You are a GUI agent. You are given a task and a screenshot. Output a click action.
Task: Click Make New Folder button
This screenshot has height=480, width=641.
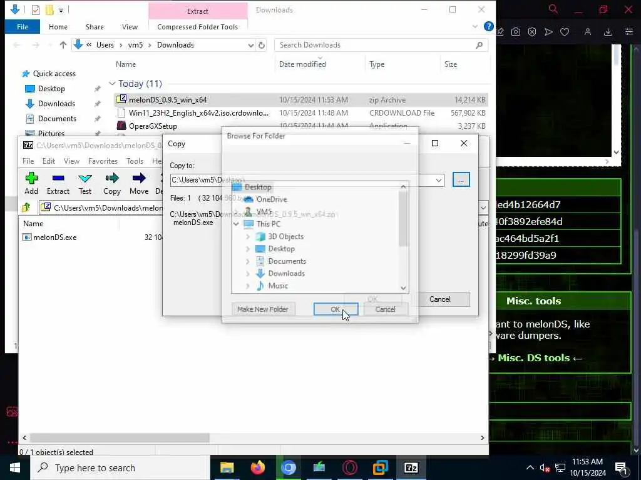coord(263,309)
